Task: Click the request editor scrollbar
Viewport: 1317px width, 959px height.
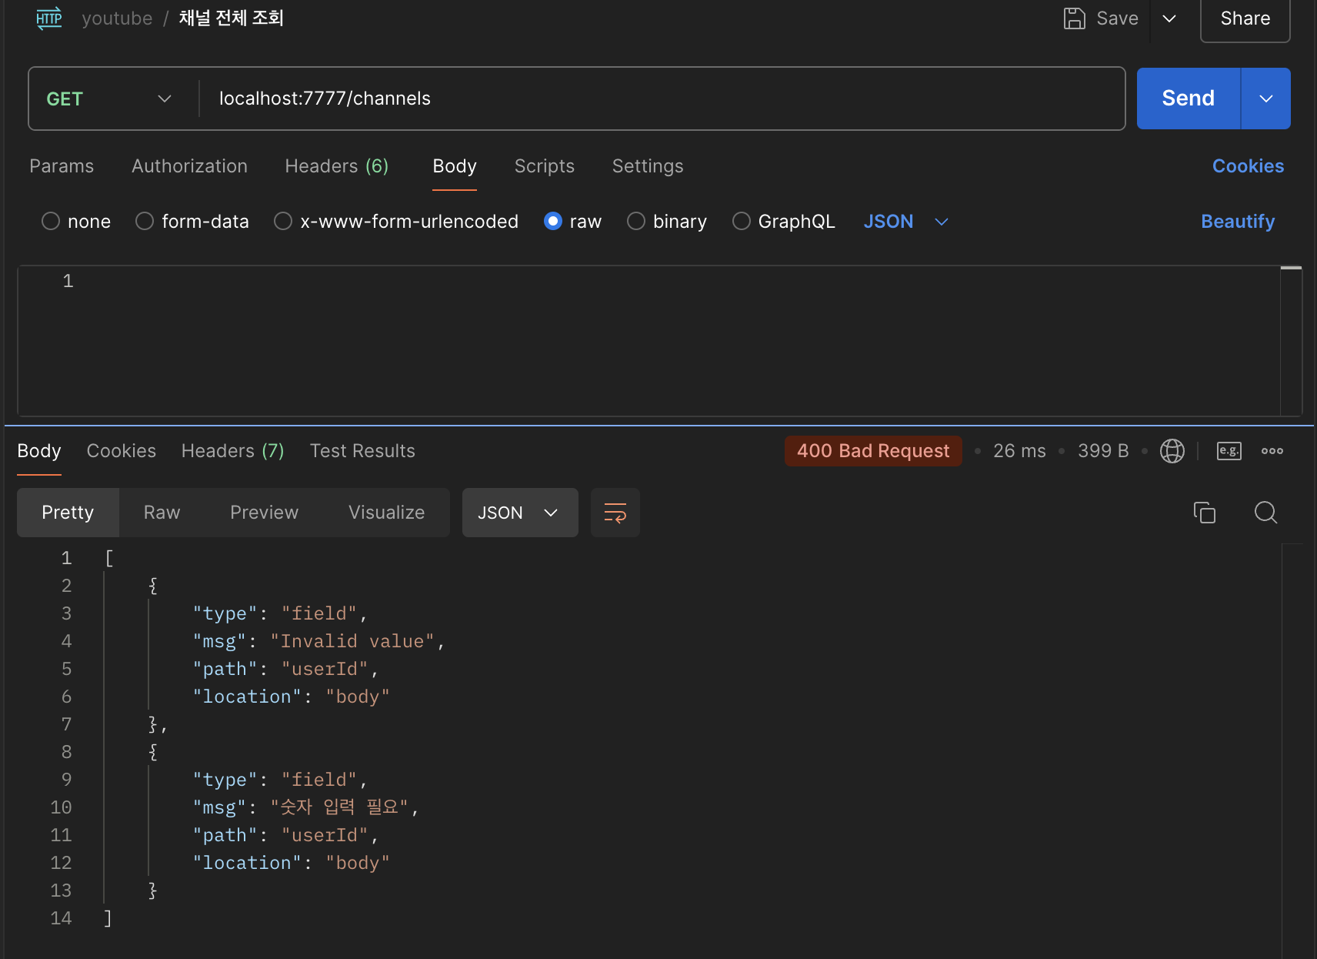Action: point(1291,340)
